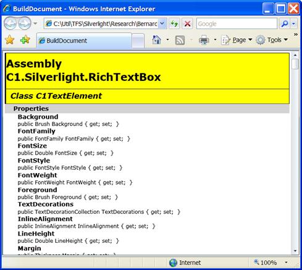
Task: Open the Tools menu
Action: [272, 40]
